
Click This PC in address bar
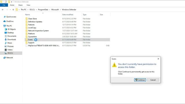click(x=23, y=10)
